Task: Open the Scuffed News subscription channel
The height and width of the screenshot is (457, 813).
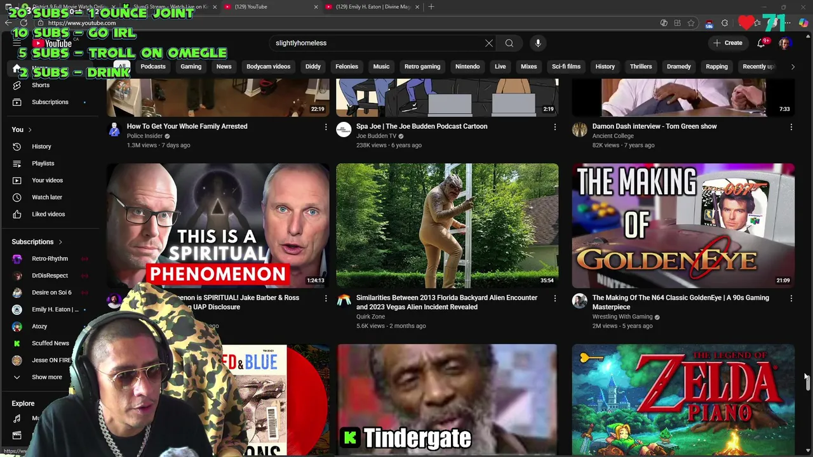Action: [50, 343]
